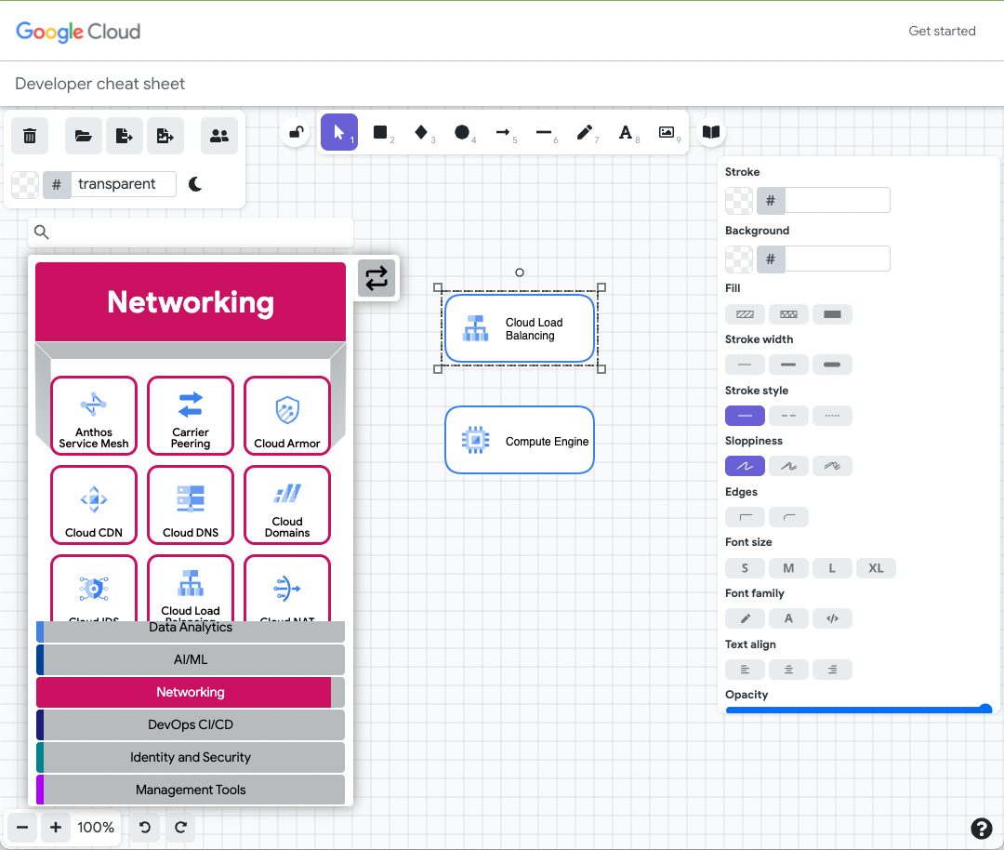This screenshot has height=850, width=1004.
Task: Open the Networking category tab
Action: pyautogui.click(x=191, y=693)
